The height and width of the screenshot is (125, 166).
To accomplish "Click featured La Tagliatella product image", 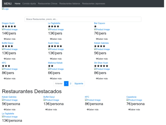I will coord(10,117).
